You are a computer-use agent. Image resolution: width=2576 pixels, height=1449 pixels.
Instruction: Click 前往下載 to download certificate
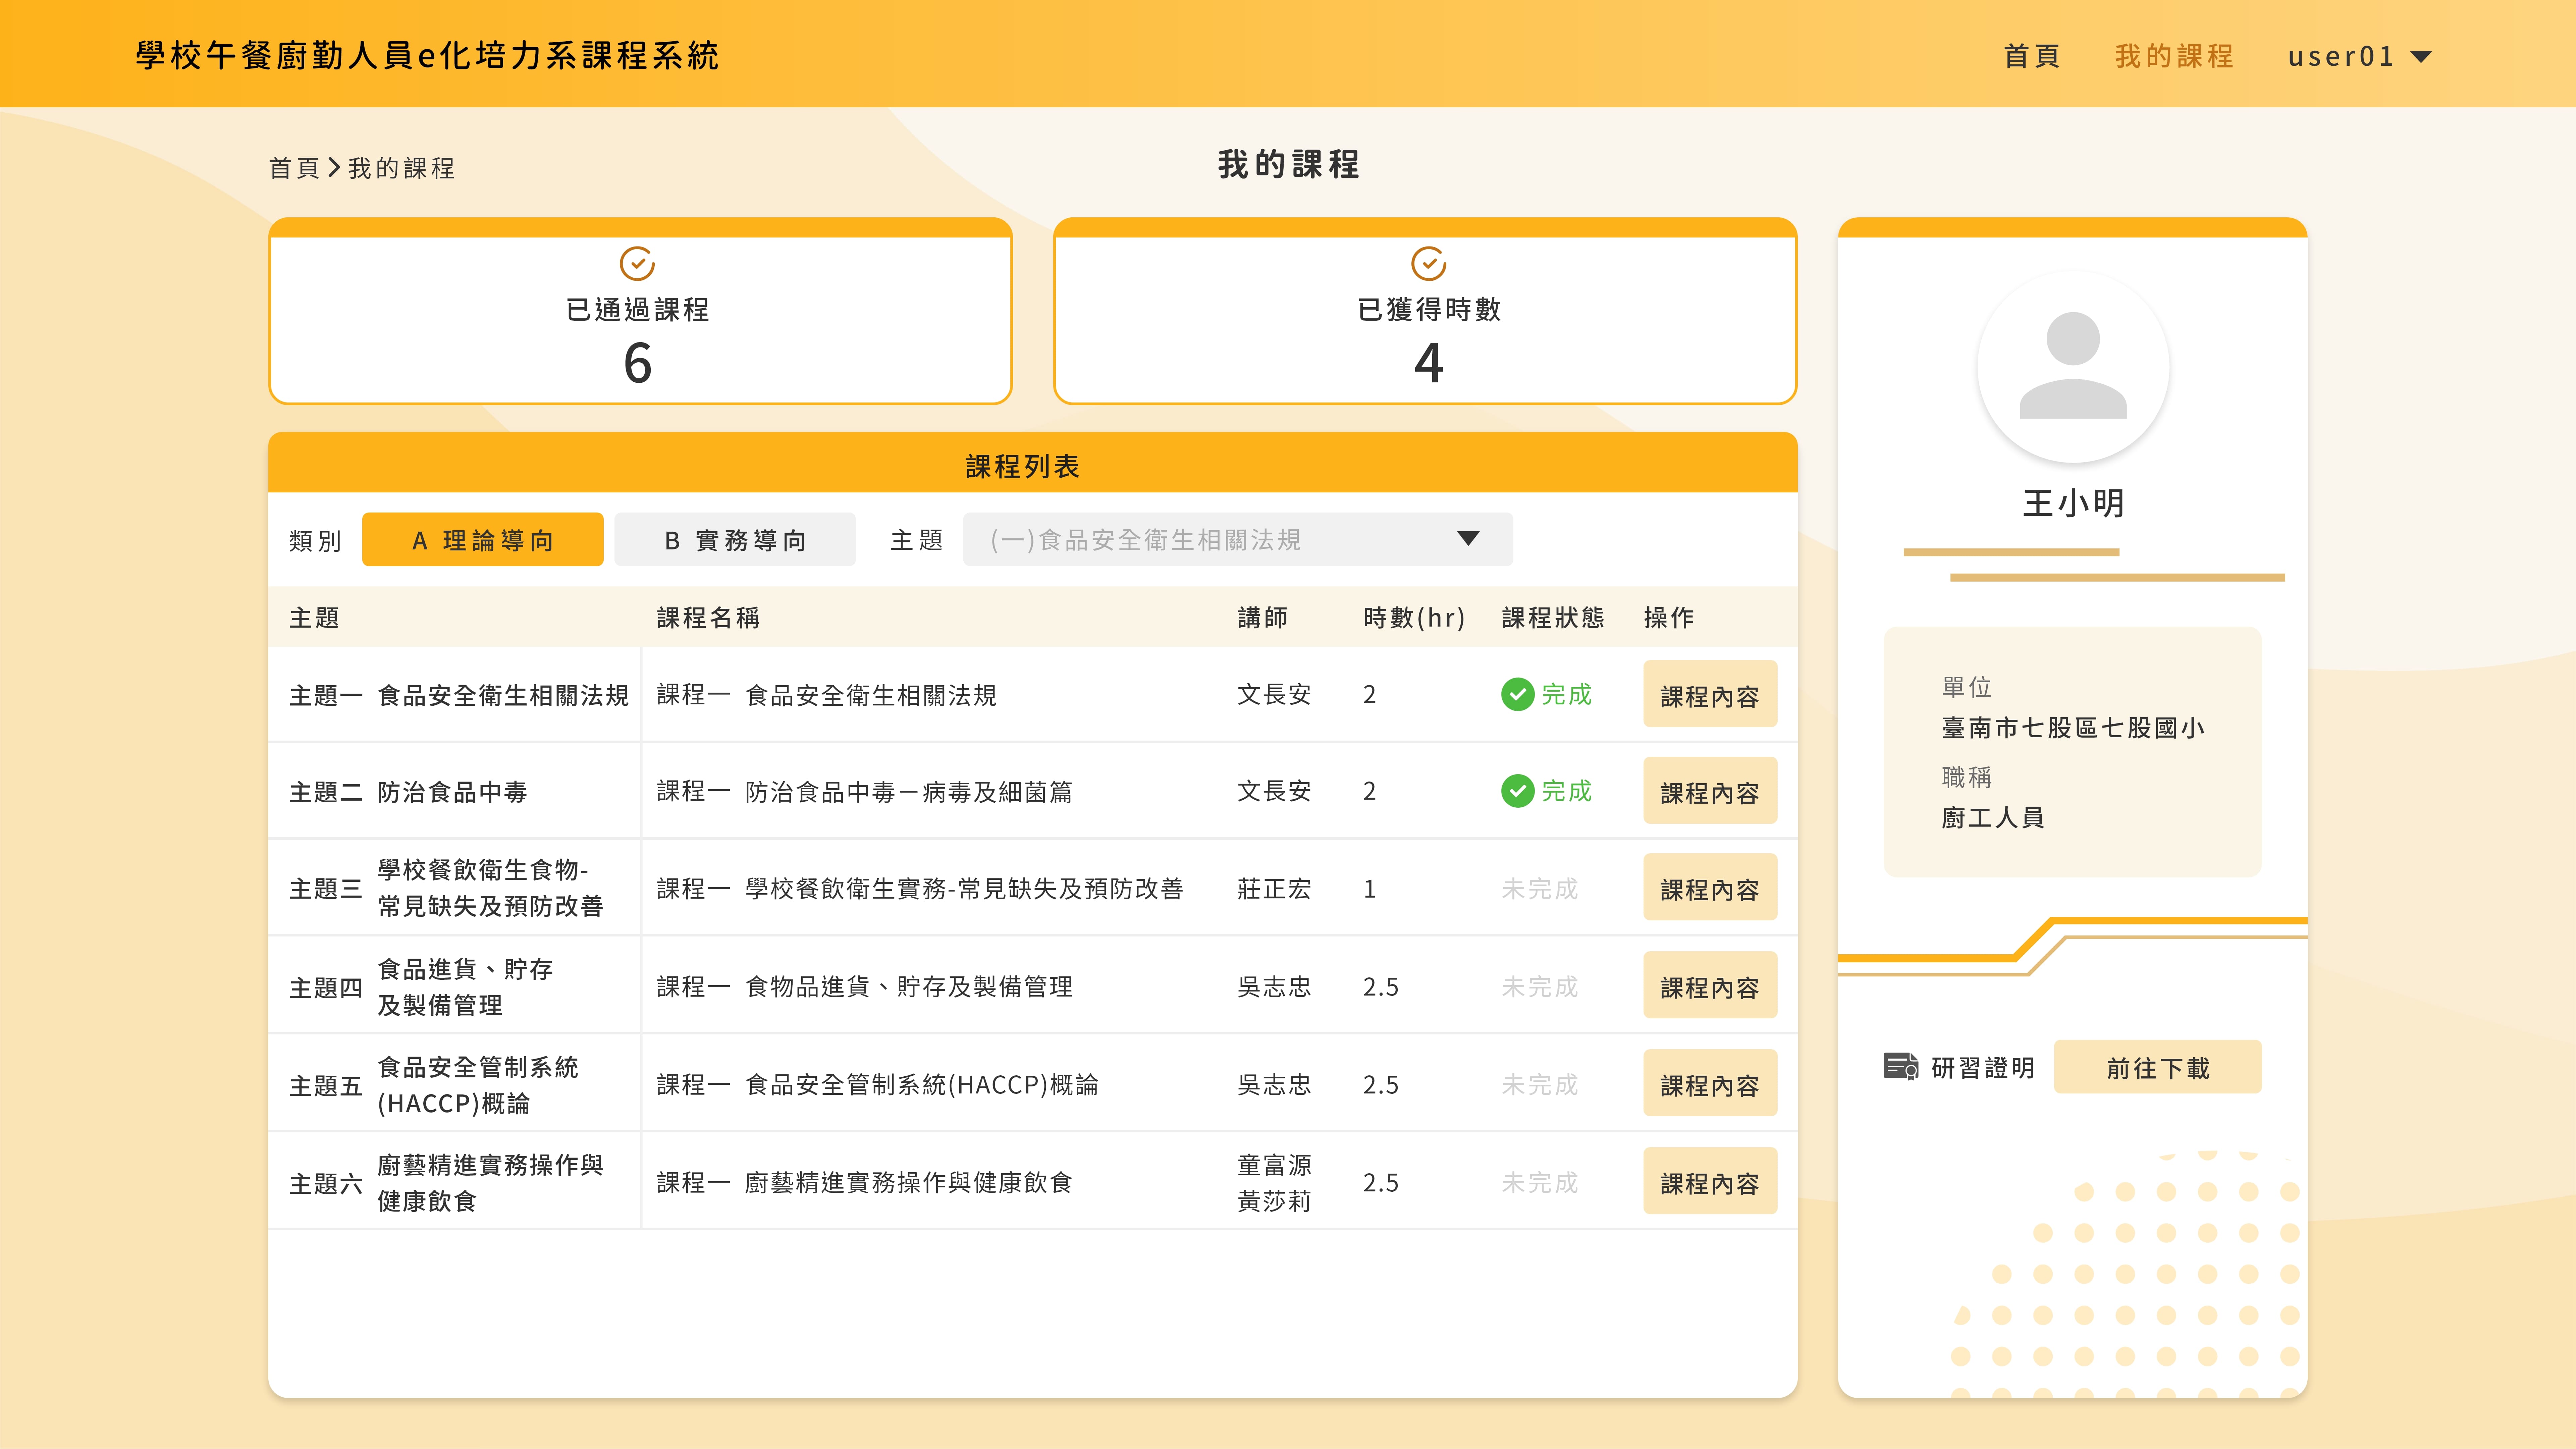coord(2158,1067)
